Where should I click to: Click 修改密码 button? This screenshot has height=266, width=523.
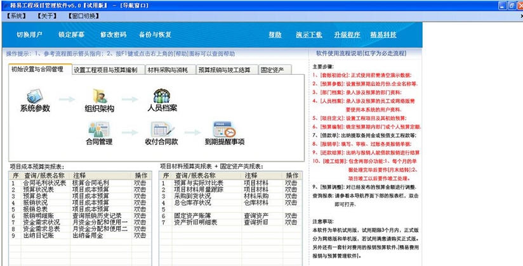pyautogui.click(x=114, y=35)
